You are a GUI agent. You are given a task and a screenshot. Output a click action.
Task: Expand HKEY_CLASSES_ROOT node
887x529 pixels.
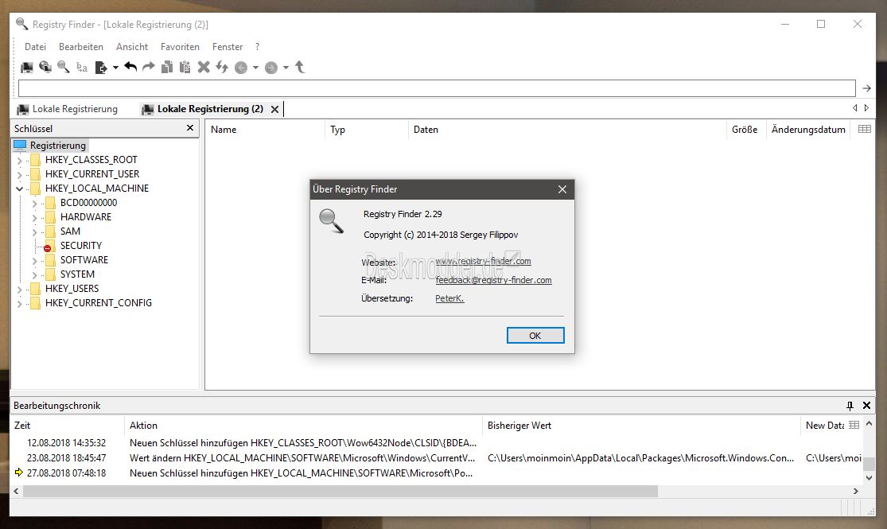click(x=19, y=160)
